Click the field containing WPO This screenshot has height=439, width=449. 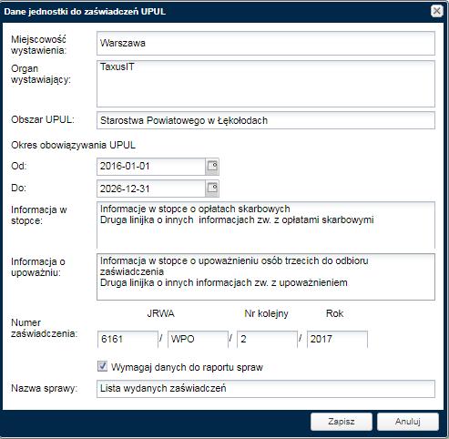click(x=198, y=339)
